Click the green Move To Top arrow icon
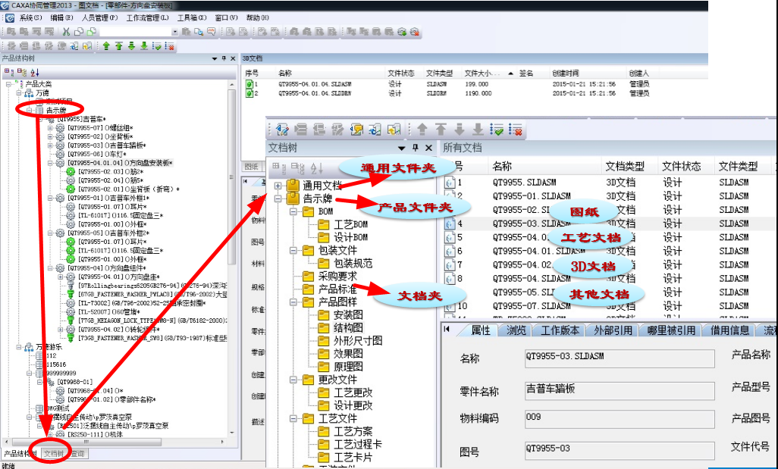778x469 pixels. tap(118, 46)
